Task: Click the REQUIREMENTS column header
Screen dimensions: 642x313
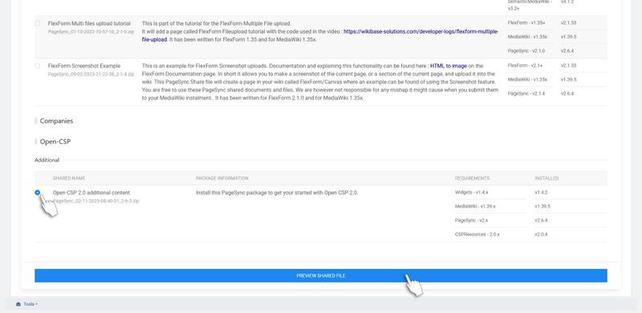Action: coord(472,178)
